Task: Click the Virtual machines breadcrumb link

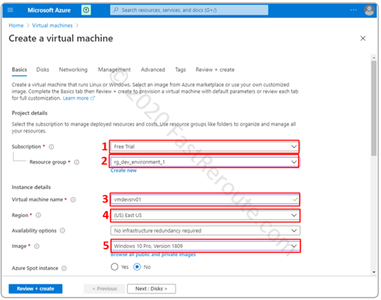Action: point(53,25)
